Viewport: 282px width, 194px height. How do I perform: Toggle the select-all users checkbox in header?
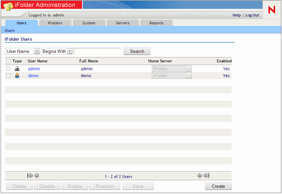coord(8,61)
